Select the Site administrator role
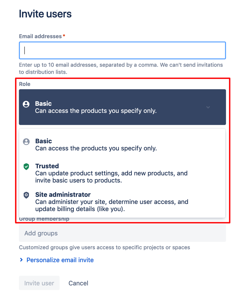244x307 pixels. [x=92, y=202]
